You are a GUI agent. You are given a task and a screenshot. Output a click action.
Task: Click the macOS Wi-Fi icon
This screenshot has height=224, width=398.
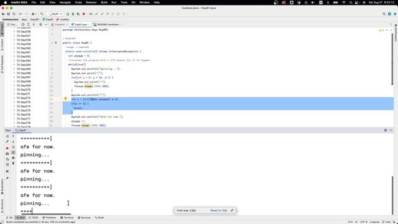pos(344,2)
